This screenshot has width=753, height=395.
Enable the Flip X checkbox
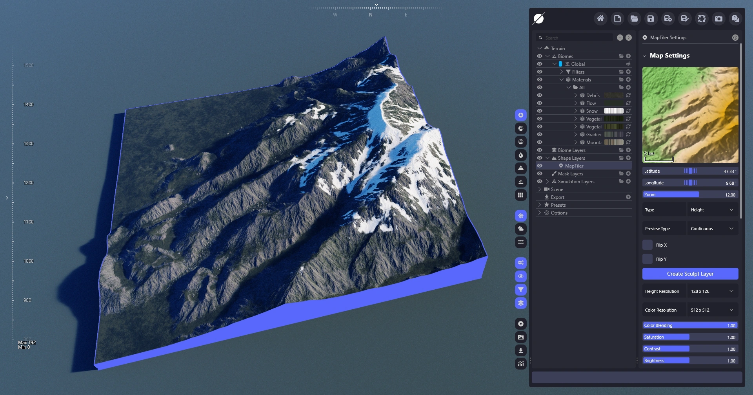[x=648, y=245]
